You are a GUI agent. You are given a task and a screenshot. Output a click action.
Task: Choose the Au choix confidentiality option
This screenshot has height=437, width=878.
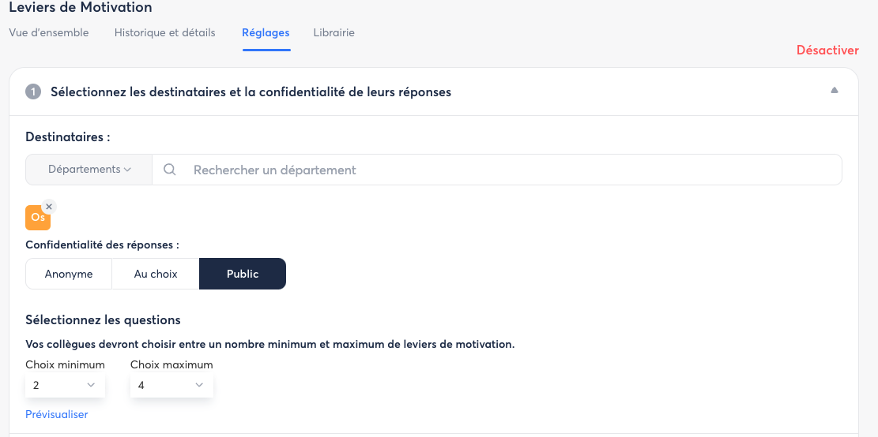point(156,274)
